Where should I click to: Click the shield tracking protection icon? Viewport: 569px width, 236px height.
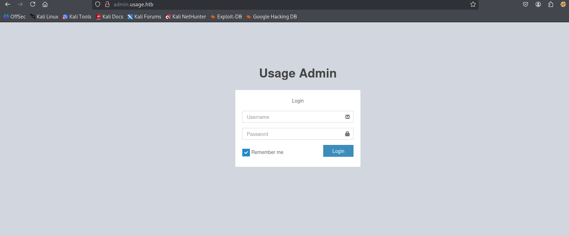click(x=98, y=5)
